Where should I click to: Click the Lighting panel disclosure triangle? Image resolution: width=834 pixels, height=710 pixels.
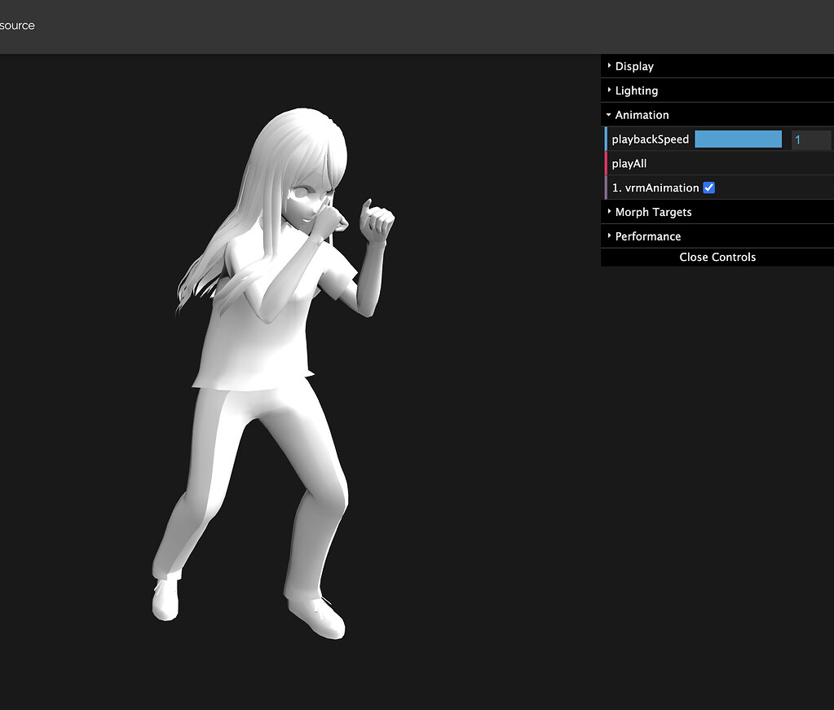pyautogui.click(x=609, y=90)
